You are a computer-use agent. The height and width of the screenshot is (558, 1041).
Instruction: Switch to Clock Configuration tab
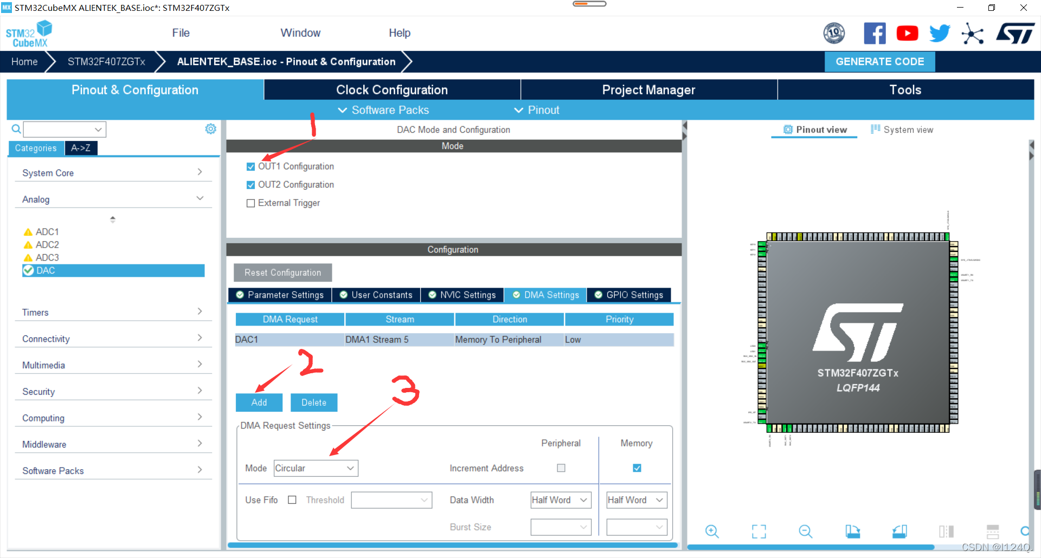(392, 90)
